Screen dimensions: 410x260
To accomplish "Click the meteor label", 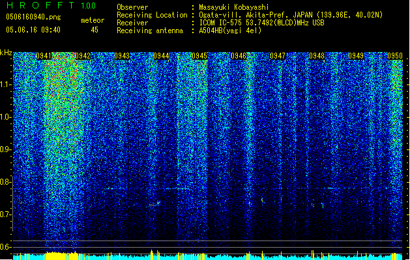I will [93, 20].
